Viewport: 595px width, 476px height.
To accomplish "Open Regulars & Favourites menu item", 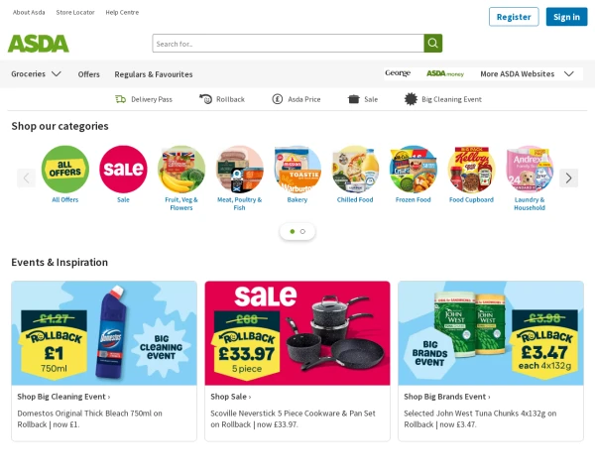I will pos(154,74).
